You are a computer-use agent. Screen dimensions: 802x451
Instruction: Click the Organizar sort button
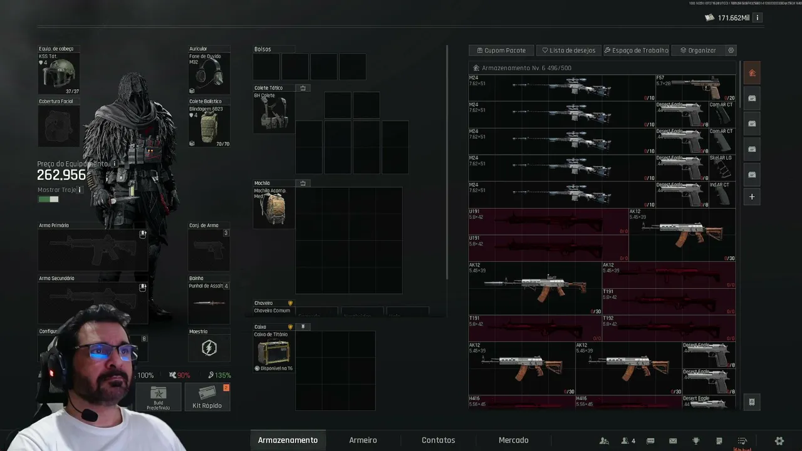click(x=697, y=50)
